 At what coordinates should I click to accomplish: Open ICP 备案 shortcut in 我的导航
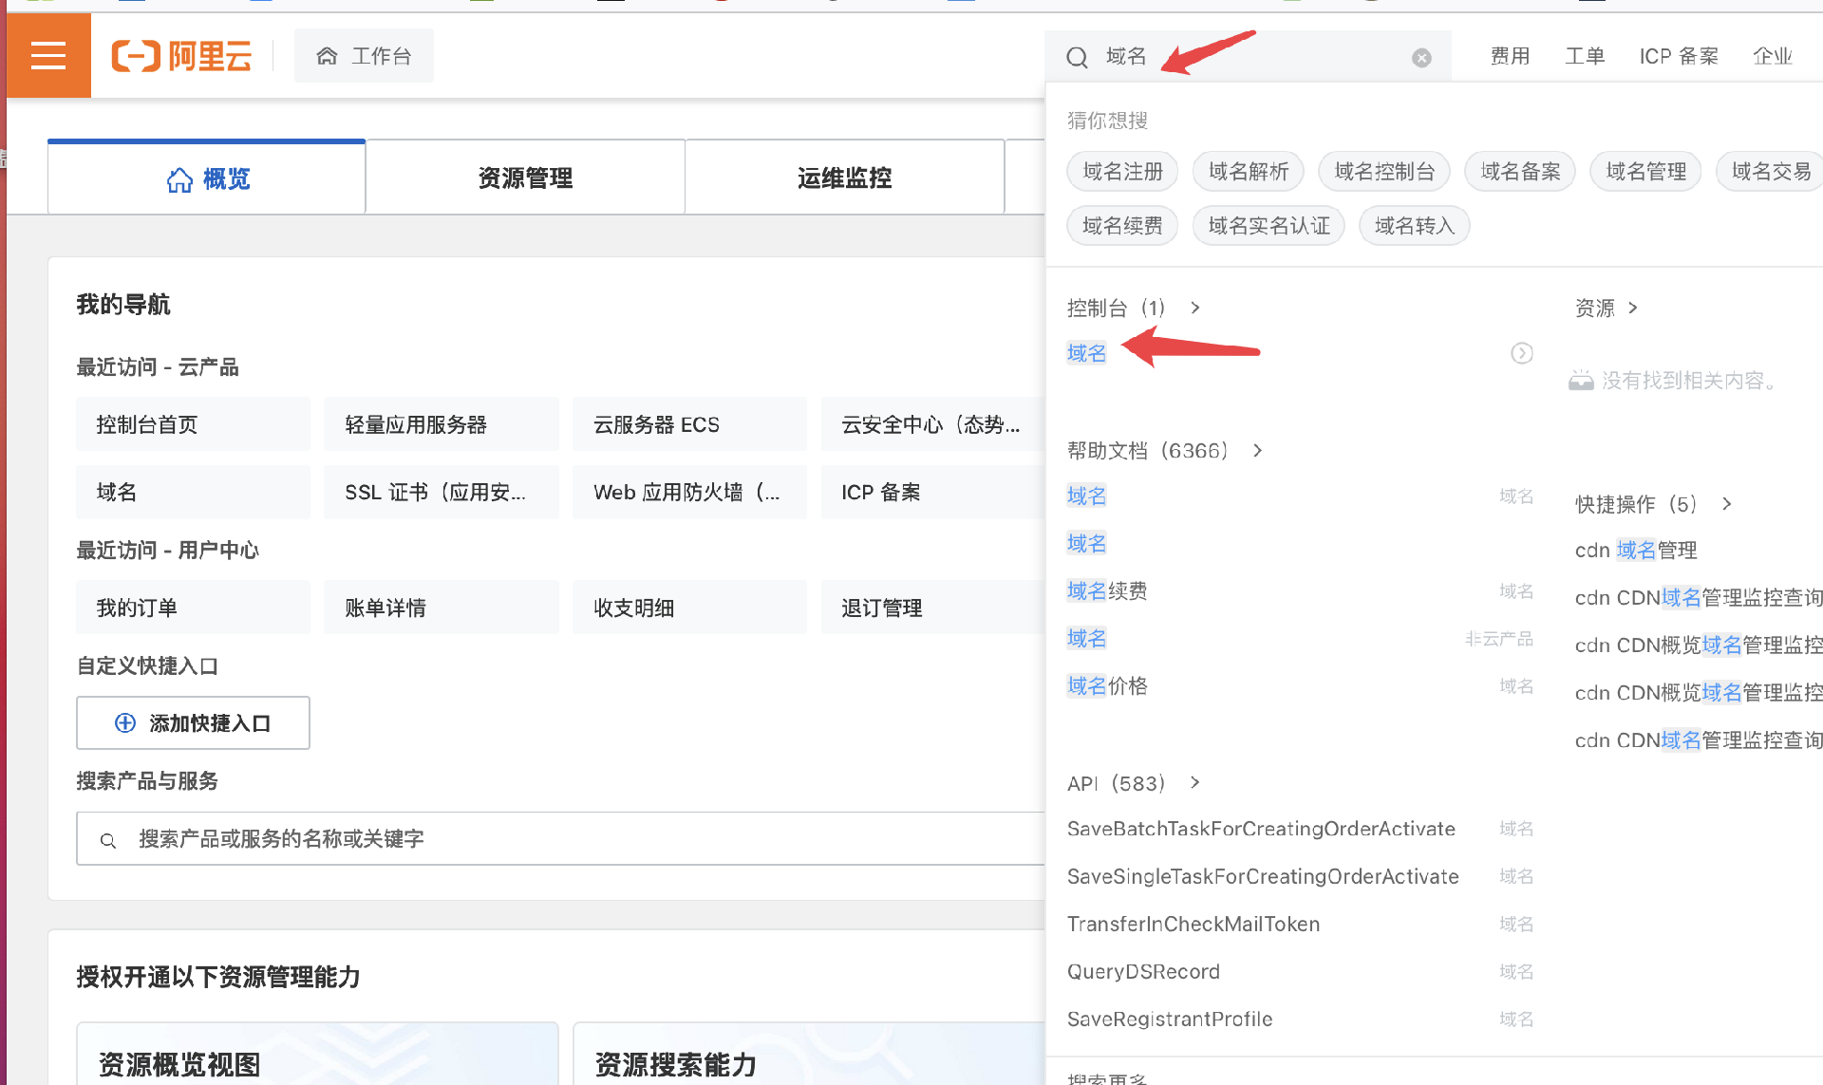tap(932, 492)
